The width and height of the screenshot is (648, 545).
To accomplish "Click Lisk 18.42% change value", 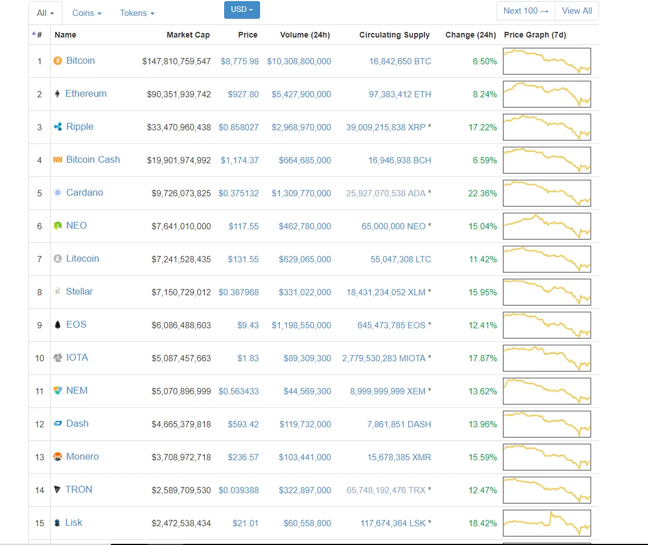I will pos(482,523).
